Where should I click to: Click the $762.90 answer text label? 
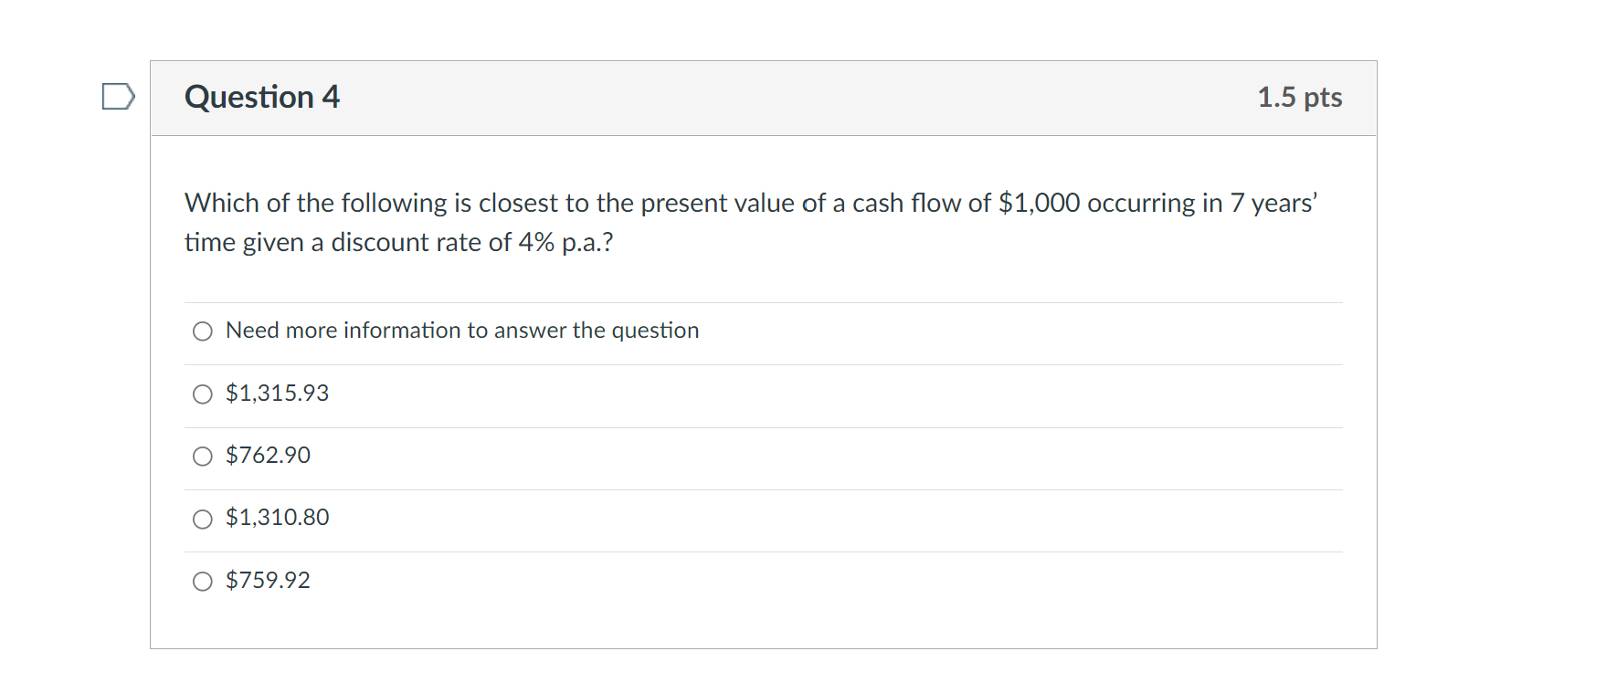click(x=268, y=456)
